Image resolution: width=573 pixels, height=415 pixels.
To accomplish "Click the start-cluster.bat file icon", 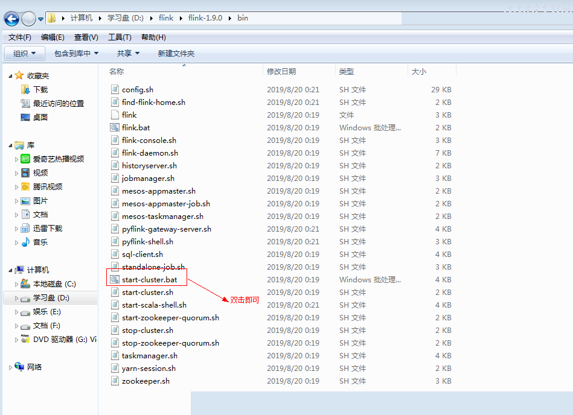I will [115, 280].
